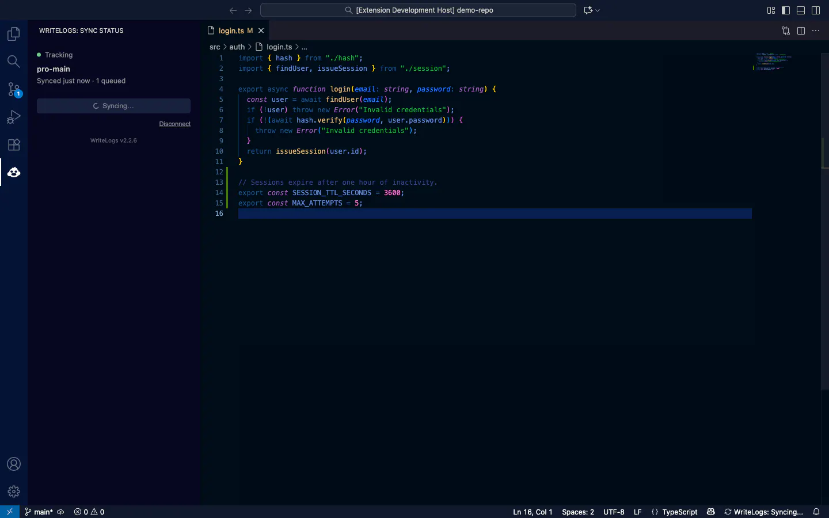Open remote window indicator in status bar

pyautogui.click(x=10, y=512)
